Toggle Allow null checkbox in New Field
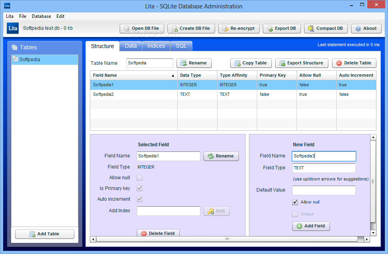This screenshot has width=388, height=254. (x=295, y=202)
